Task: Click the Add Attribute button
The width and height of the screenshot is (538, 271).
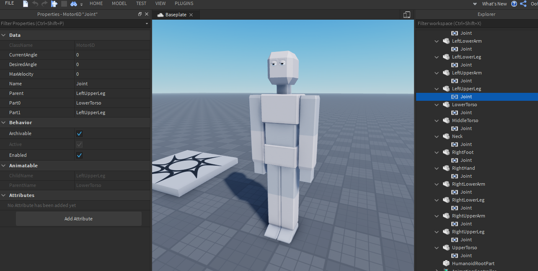Action: pyautogui.click(x=78, y=218)
